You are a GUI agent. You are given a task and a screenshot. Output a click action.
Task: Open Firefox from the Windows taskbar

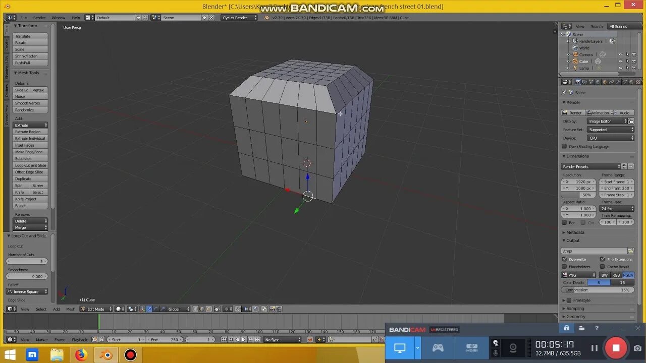(x=81, y=355)
